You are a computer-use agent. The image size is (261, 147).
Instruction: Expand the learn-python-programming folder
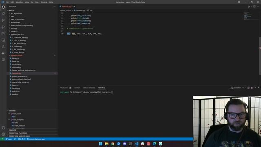click(22, 25)
